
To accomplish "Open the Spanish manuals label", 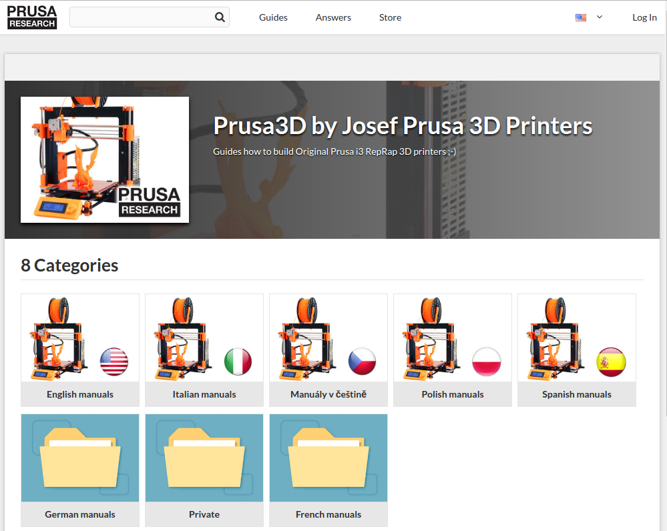I will (x=577, y=394).
